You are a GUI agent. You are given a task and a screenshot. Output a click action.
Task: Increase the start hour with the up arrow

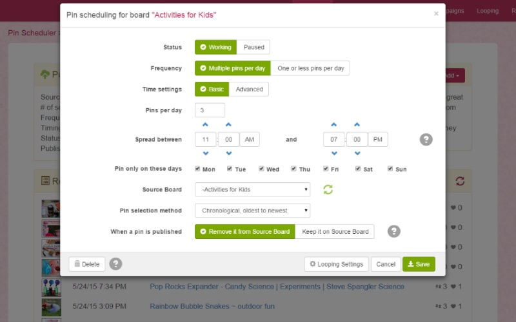[x=205, y=124]
